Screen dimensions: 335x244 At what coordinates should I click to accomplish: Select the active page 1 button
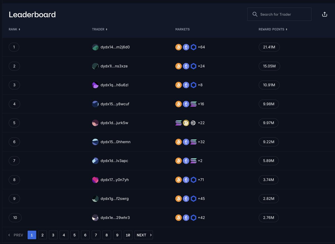(32, 235)
